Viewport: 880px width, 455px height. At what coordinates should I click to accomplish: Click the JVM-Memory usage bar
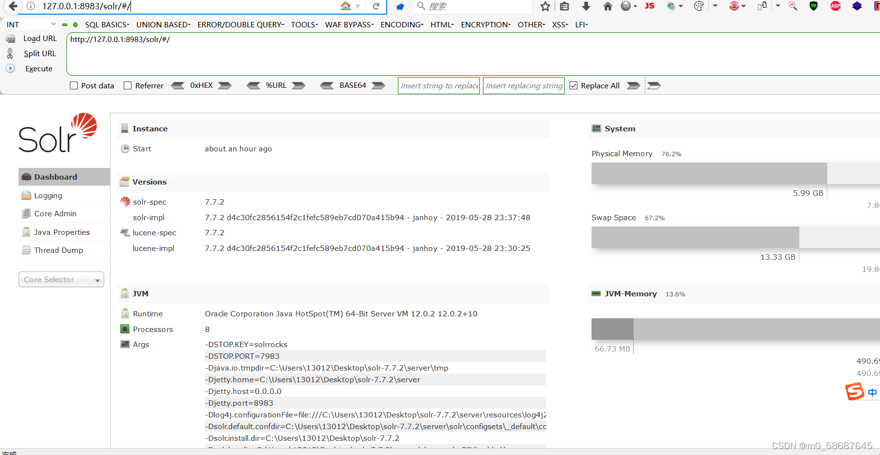click(x=736, y=329)
